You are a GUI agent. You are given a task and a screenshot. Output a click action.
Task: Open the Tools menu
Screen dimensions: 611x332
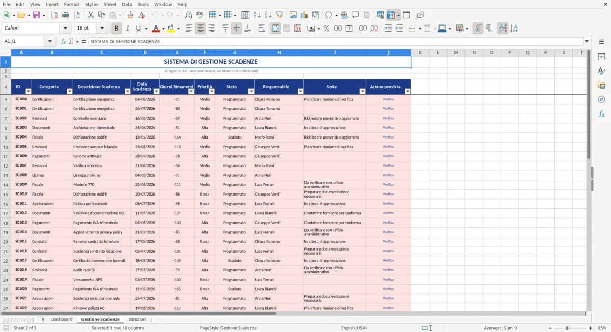(x=143, y=4)
